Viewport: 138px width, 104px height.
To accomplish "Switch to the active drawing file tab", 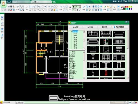I will [41, 2].
